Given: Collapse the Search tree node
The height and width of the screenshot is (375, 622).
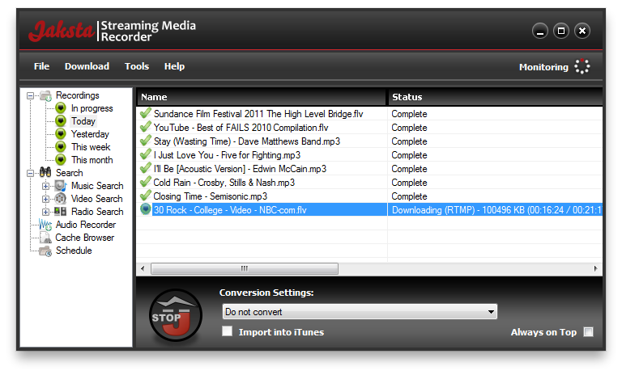Looking at the screenshot, I should click(x=30, y=173).
